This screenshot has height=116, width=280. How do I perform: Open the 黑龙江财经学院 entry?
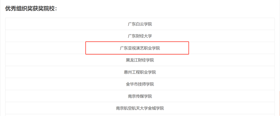click(x=140, y=60)
